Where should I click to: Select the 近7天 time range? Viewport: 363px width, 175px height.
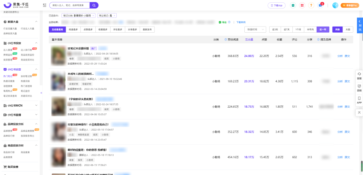287,29
